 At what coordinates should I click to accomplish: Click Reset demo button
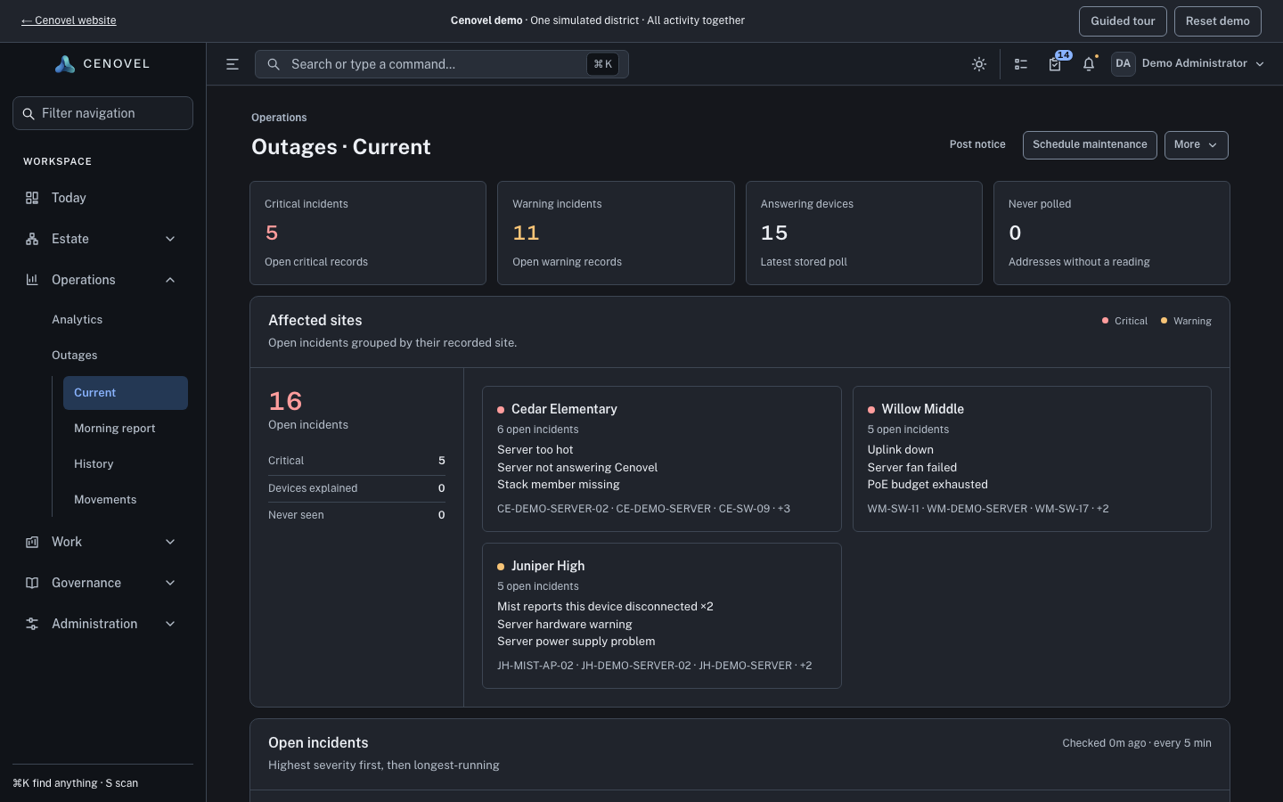click(x=1217, y=21)
